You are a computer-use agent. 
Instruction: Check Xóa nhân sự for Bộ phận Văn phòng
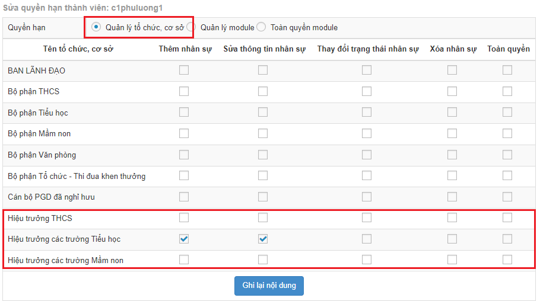(x=452, y=155)
